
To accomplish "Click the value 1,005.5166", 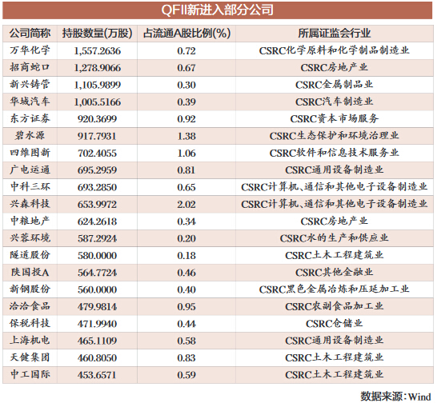I will [97, 102].
